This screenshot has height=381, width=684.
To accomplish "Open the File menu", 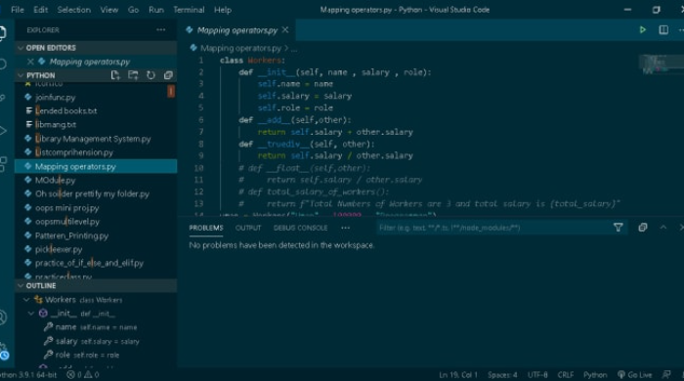I will point(18,10).
